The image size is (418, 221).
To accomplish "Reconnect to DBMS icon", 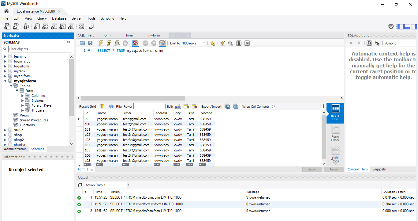I will click(91, 27).
